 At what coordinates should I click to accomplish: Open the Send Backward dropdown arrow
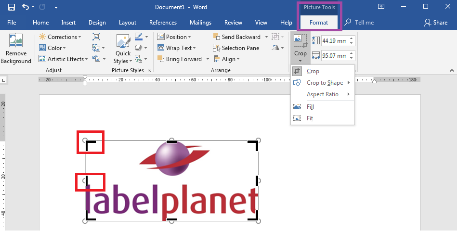(266, 37)
